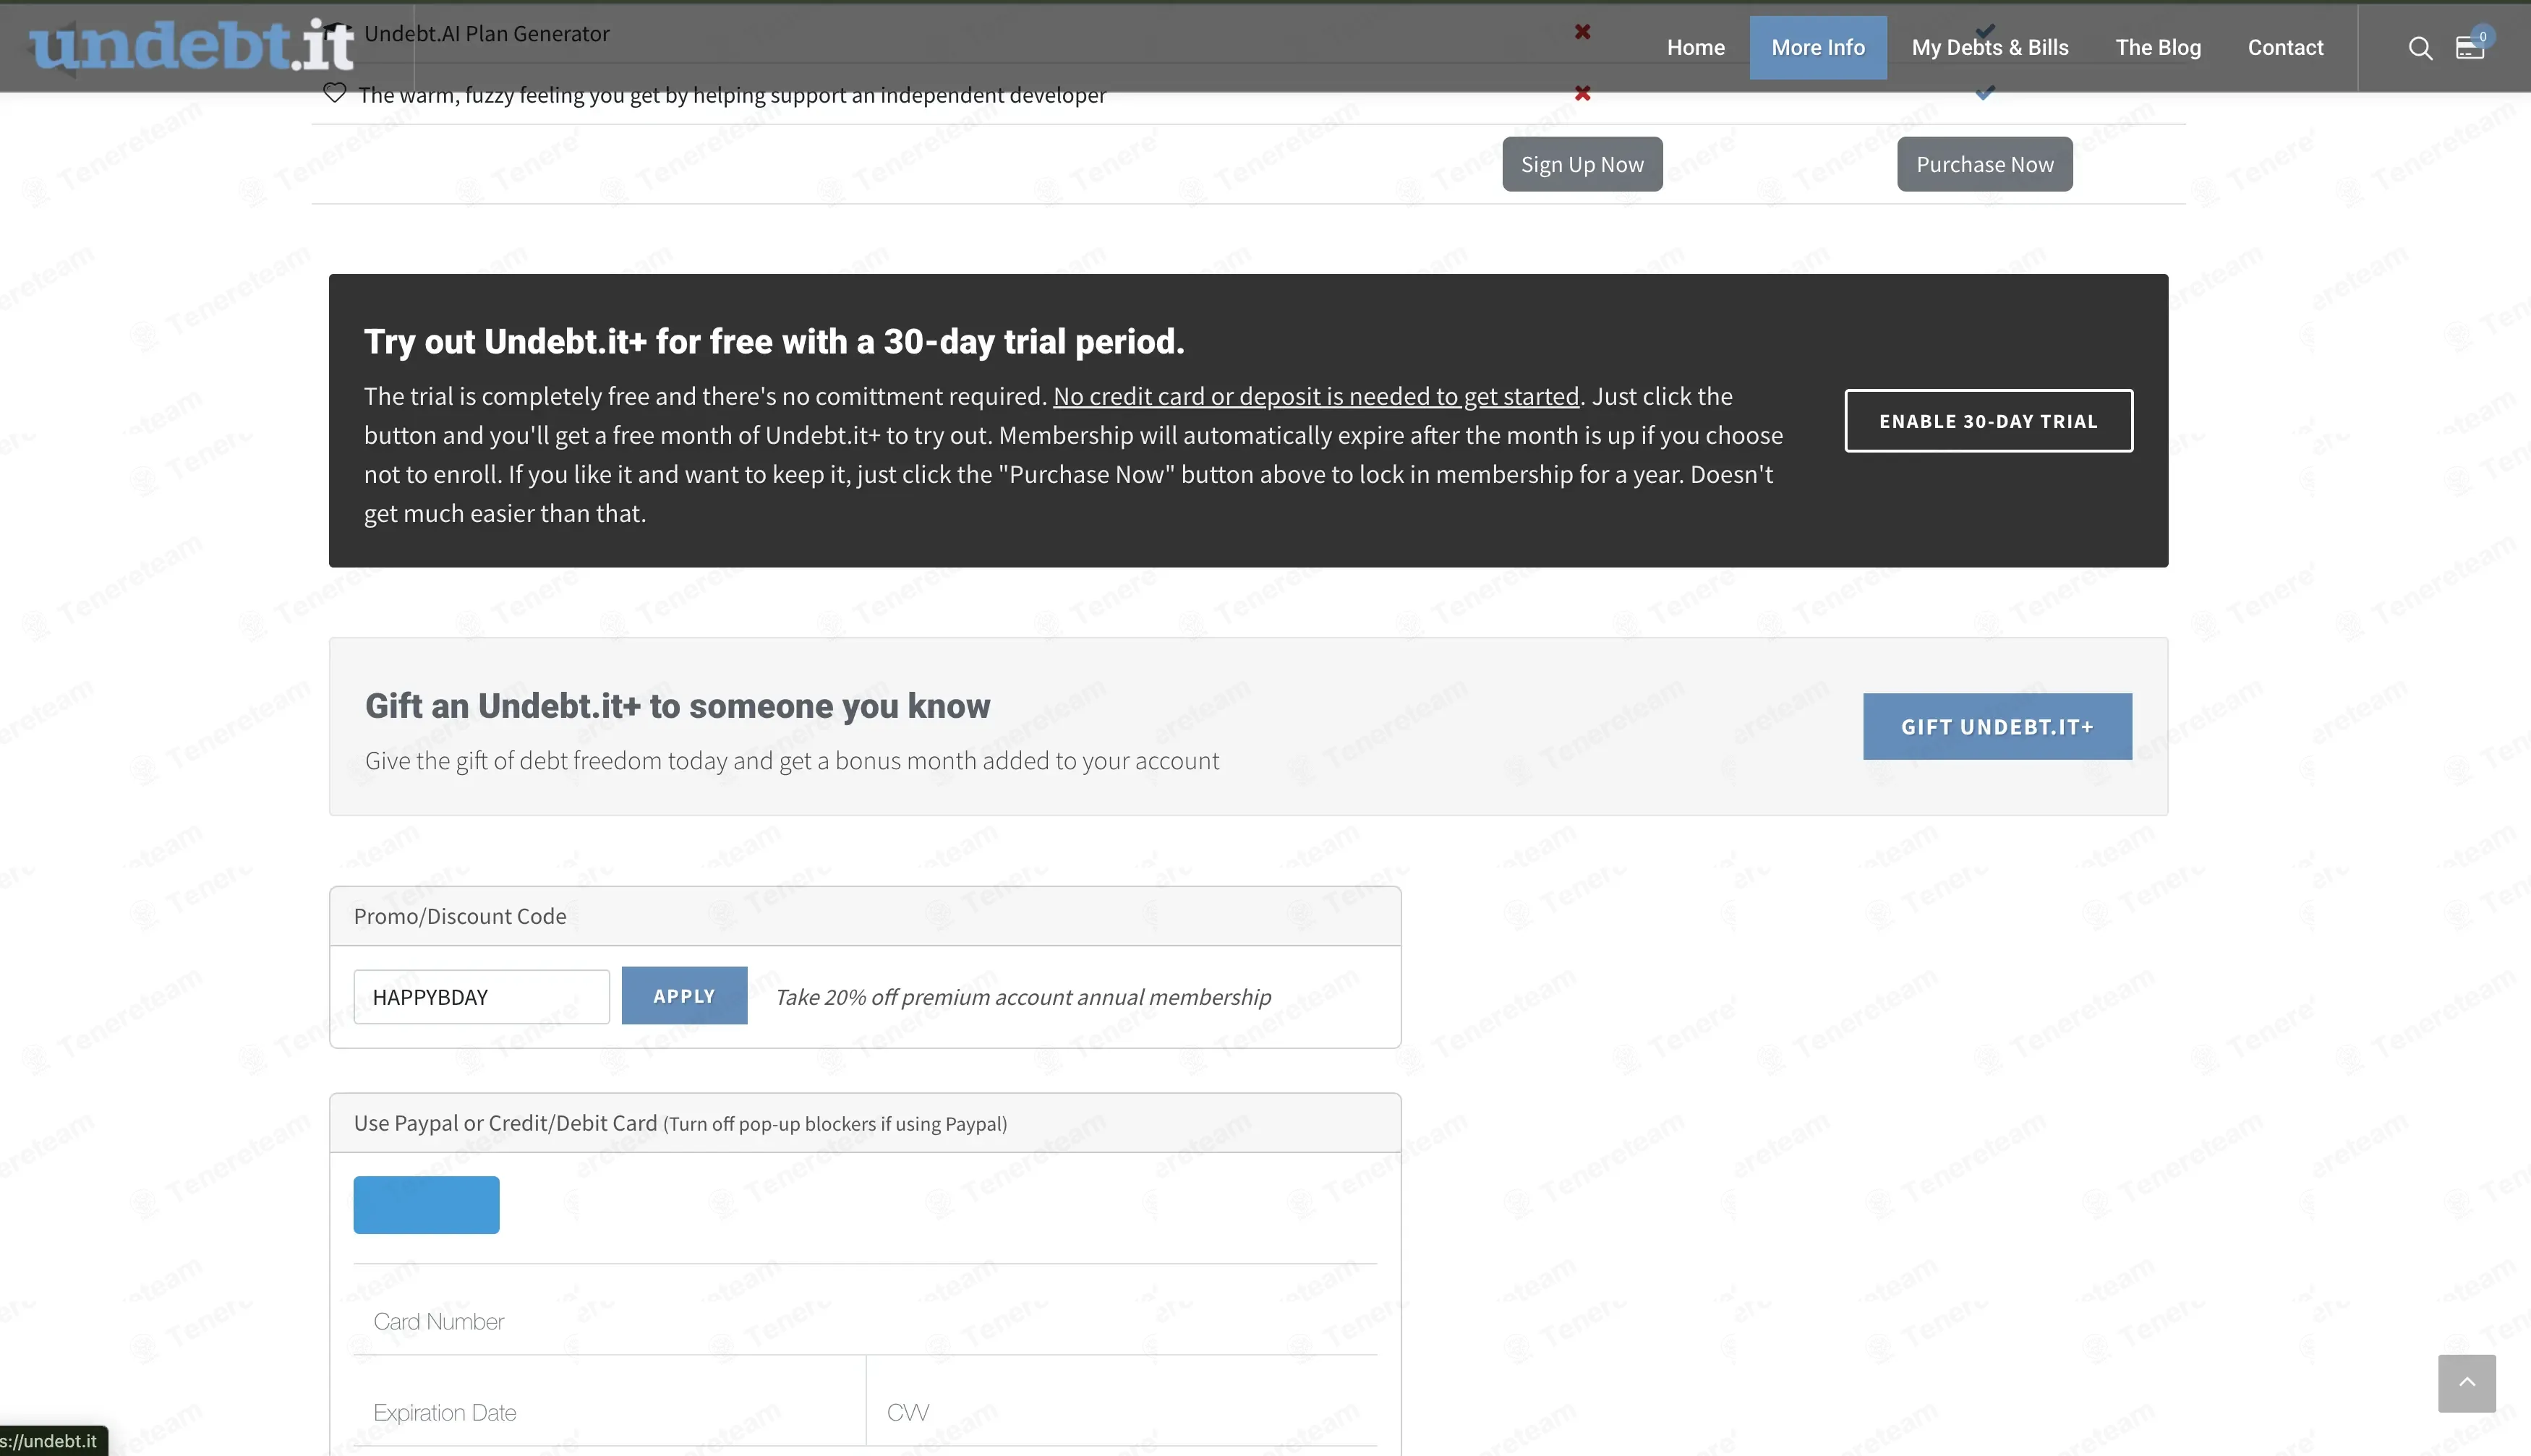The width and height of the screenshot is (2531, 1456).
Task: Click the back-to-top arrow button
Action: click(2466, 1383)
